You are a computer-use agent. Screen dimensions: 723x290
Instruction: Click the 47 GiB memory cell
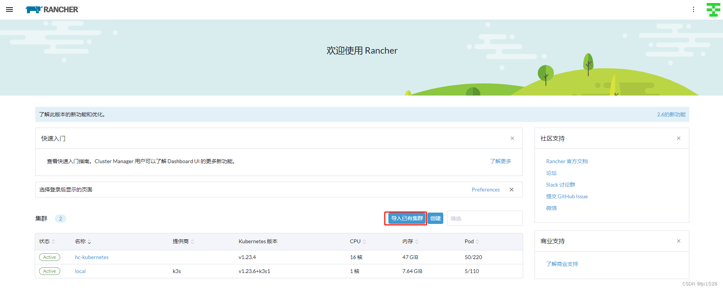(410, 257)
